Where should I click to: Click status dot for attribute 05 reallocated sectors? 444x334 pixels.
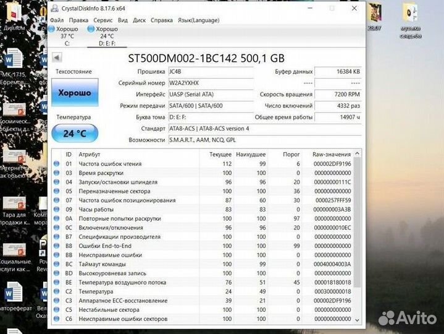pos(57,191)
